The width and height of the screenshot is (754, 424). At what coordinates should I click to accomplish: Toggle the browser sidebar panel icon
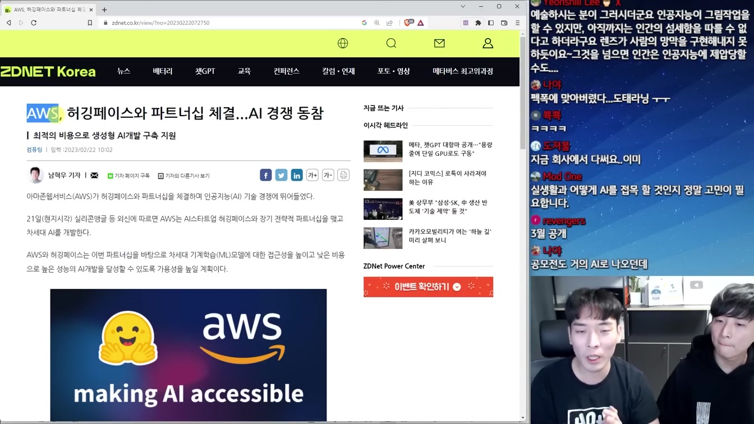(491, 23)
